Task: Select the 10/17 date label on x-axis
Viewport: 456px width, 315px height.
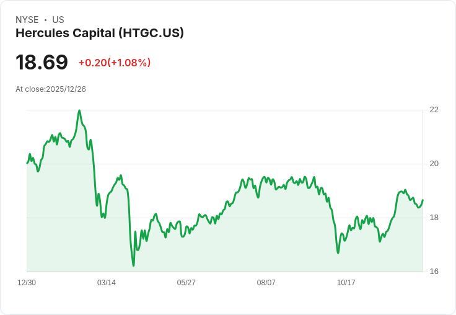Action: click(346, 282)
